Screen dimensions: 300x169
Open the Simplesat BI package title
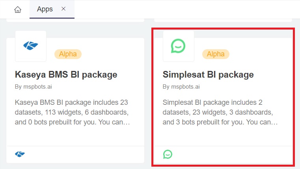click(208, 74)
